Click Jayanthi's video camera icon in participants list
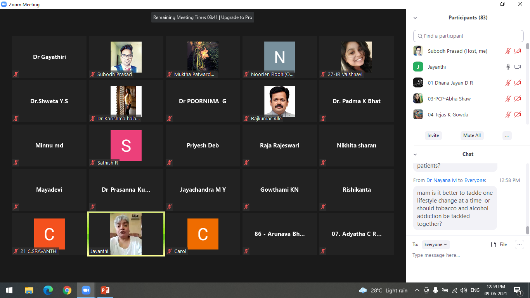Screen dimensions: 530x298 point(518,67)
